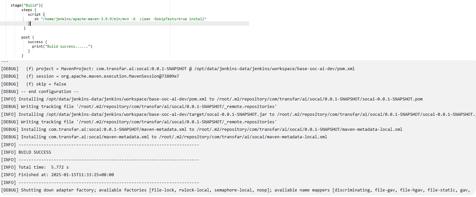Click the "BUILD SUCCESS" log line

tap(35, 152)
